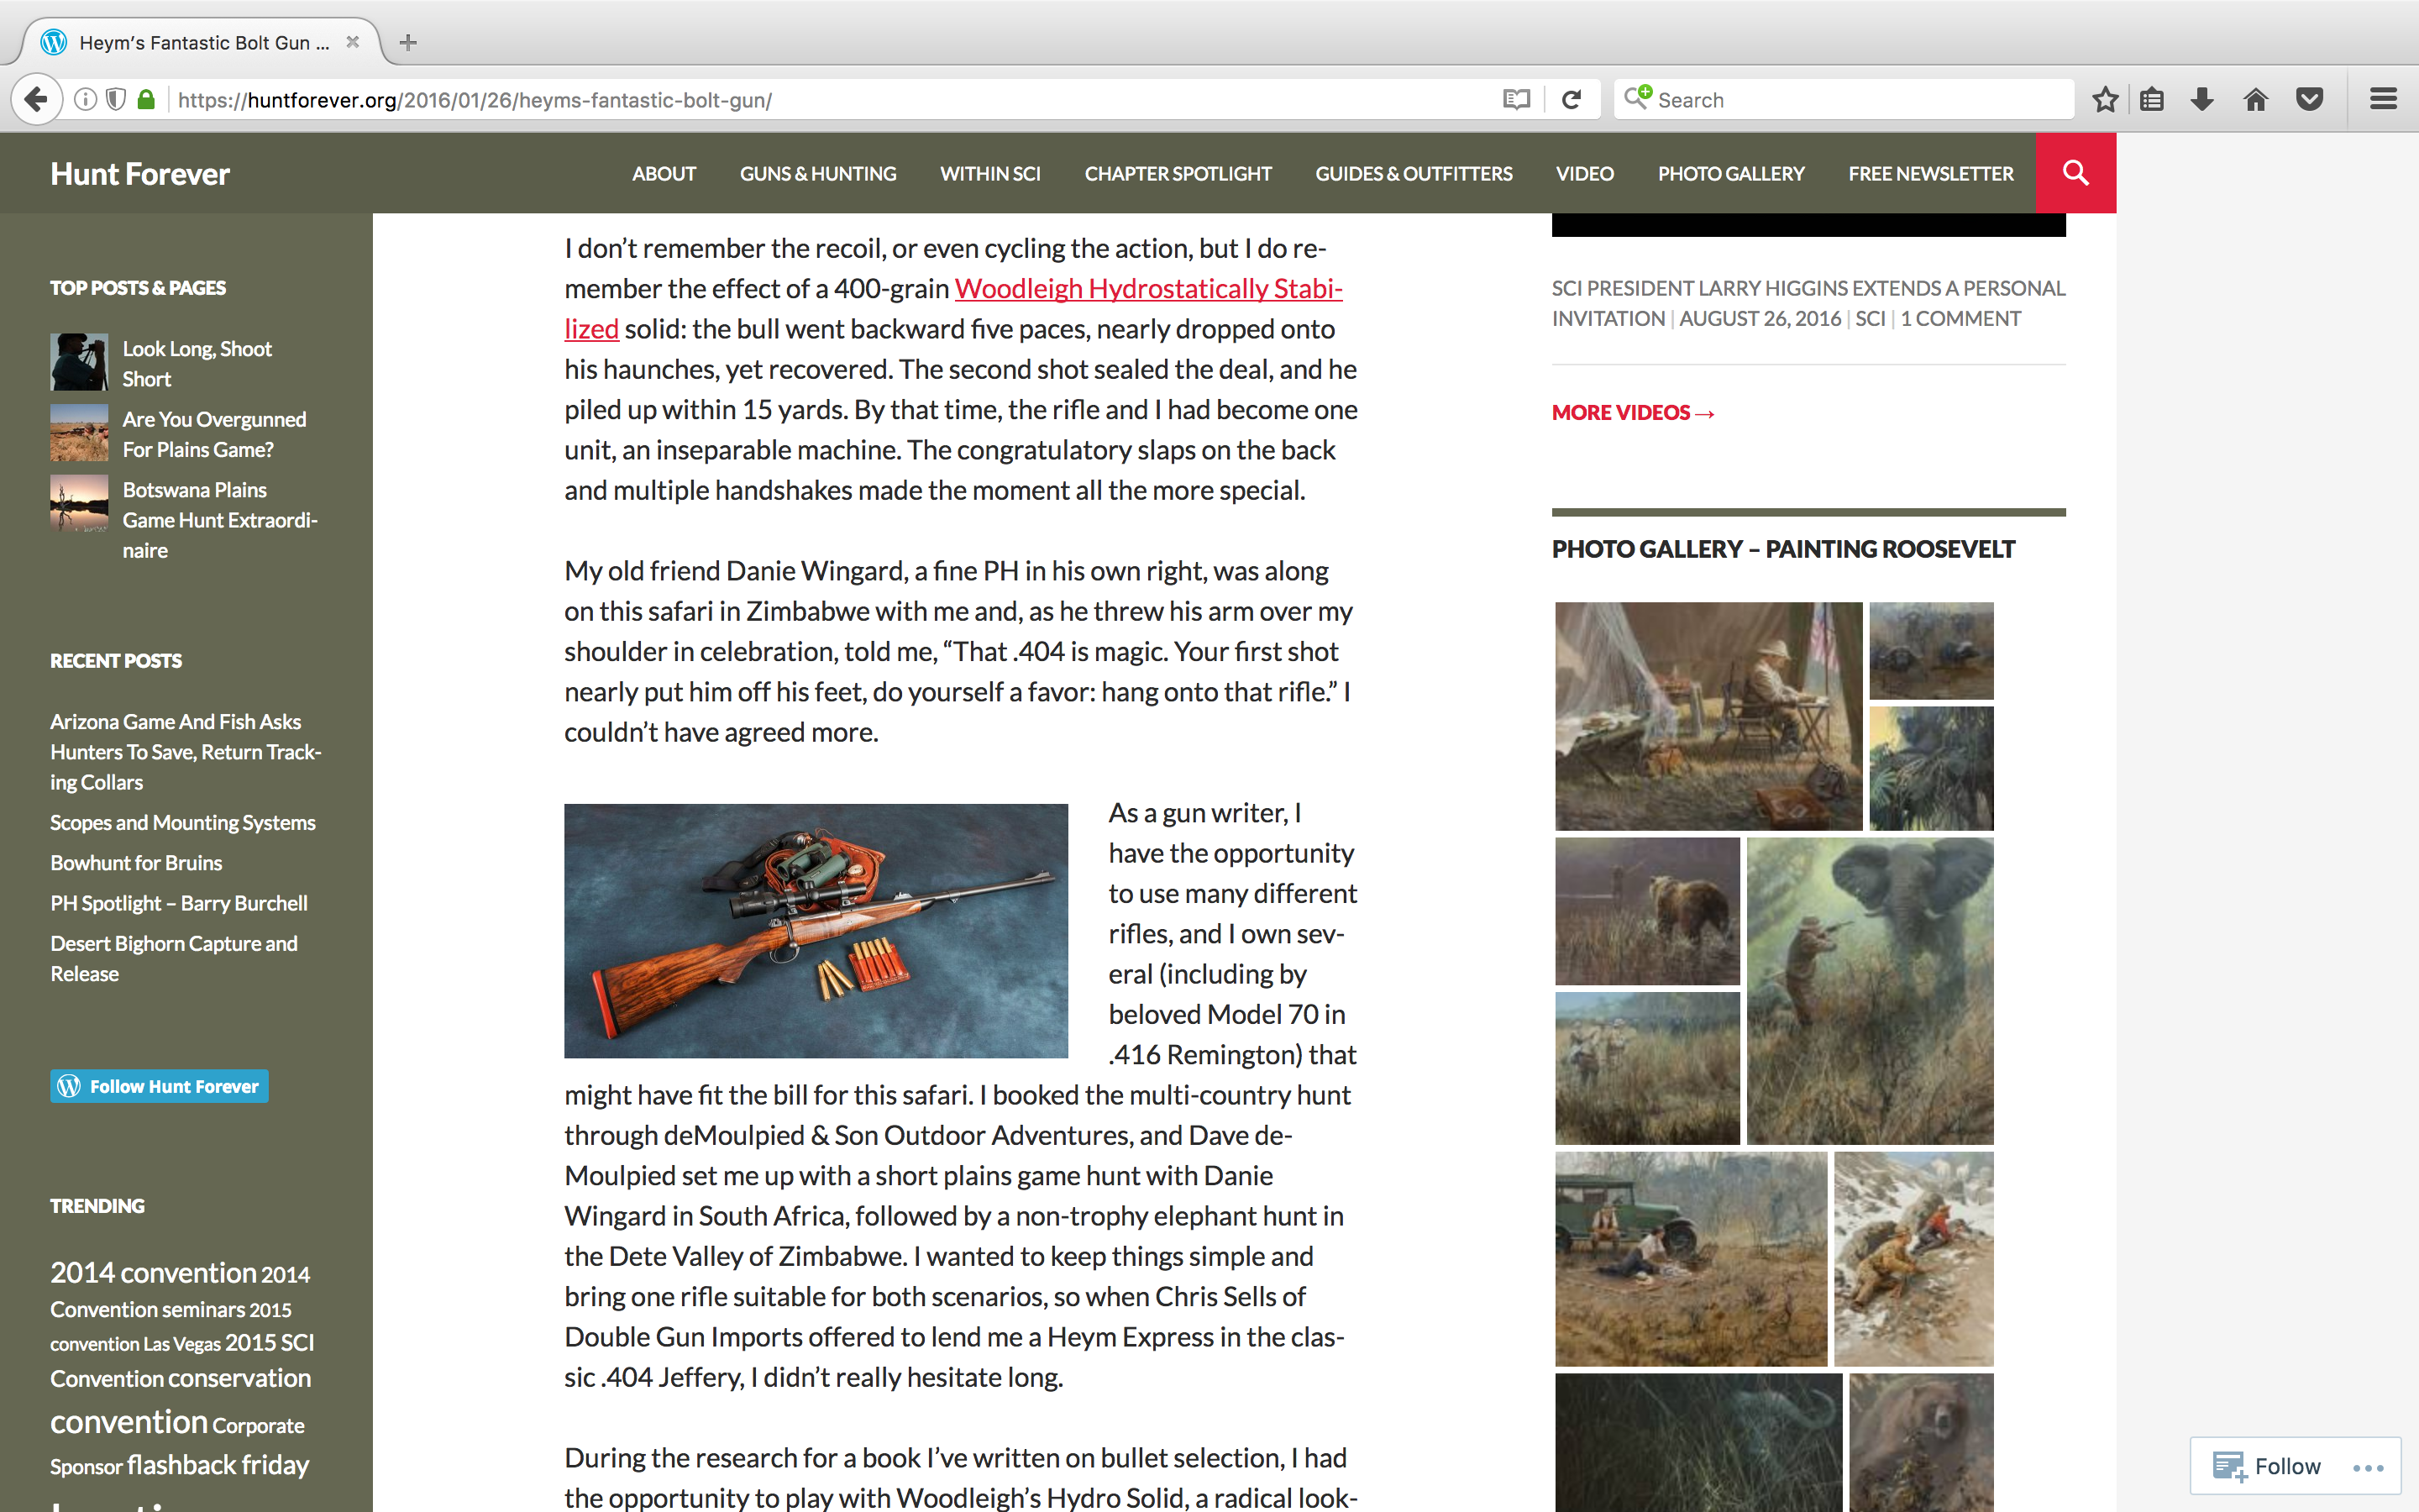Click the URL address bar
This screenshot has width=2419, height=1512.
click(830, 100)
